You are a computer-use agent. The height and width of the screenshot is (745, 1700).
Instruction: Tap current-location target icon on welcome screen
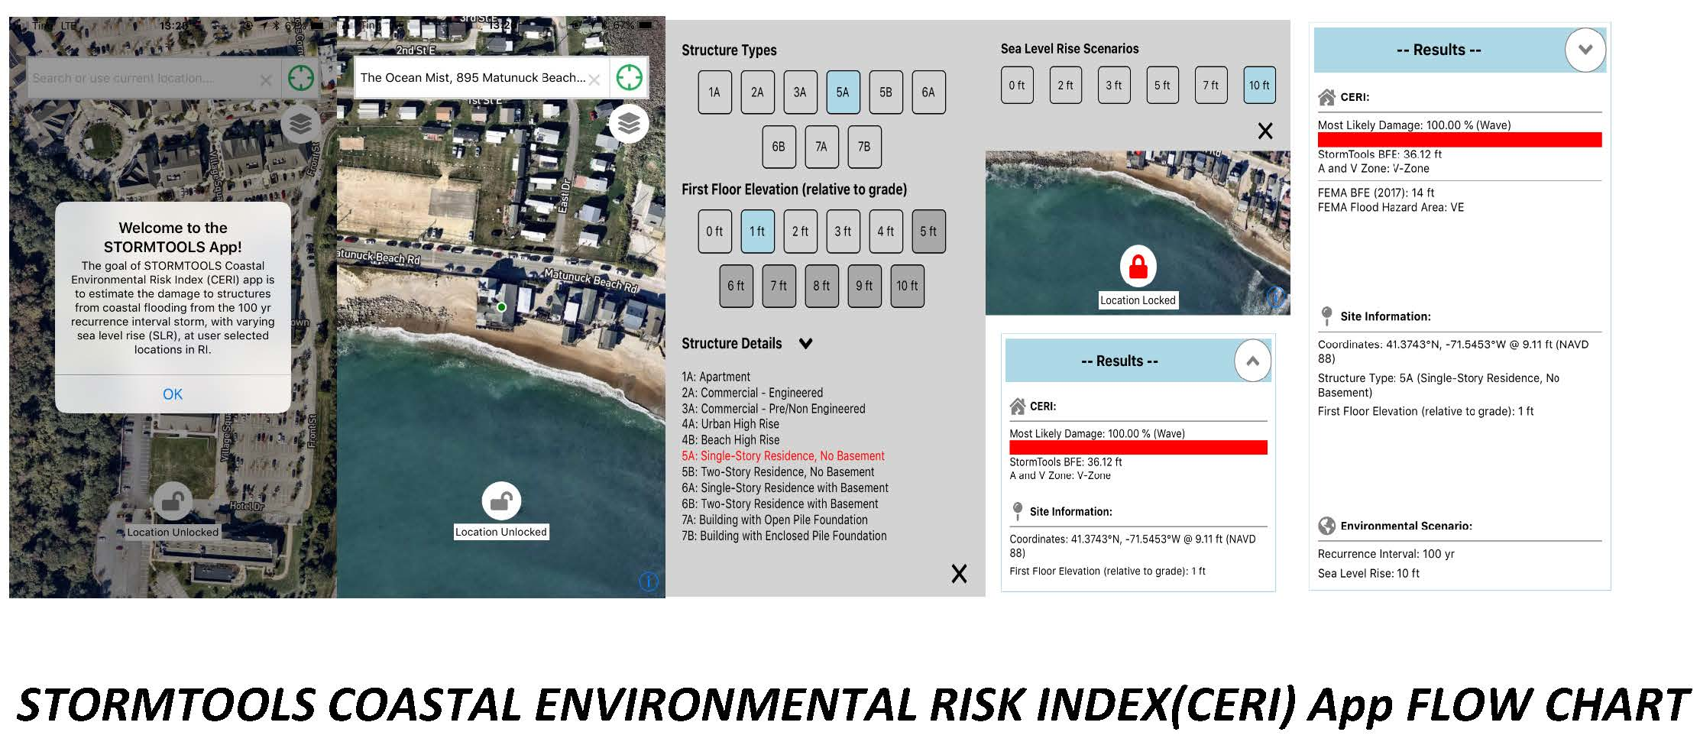coord(301,78)
